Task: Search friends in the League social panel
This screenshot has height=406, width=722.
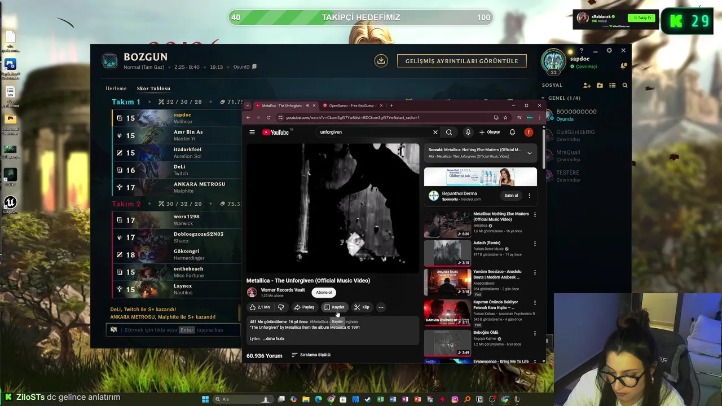Action: (625, 85)
